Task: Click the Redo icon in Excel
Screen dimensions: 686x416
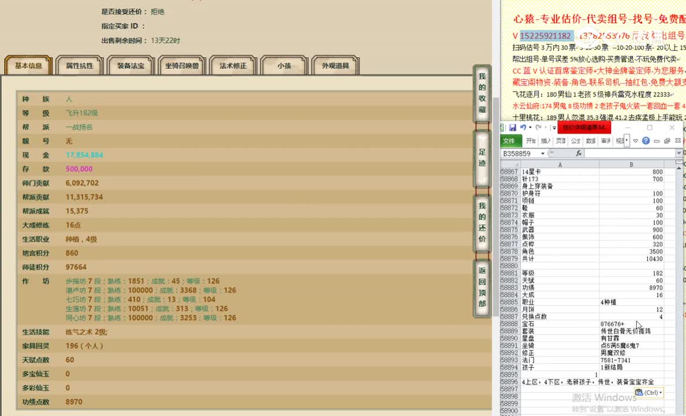Action: coord(538,127)
